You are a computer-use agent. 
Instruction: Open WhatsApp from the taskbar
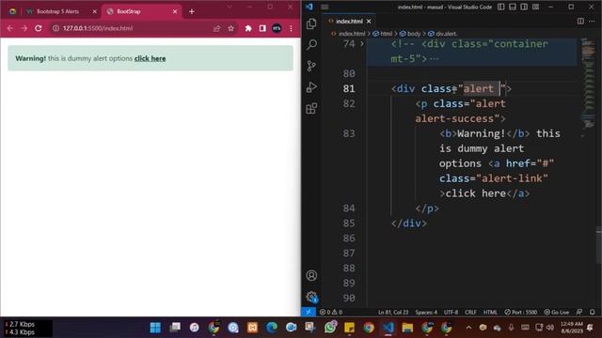point(330,328)
